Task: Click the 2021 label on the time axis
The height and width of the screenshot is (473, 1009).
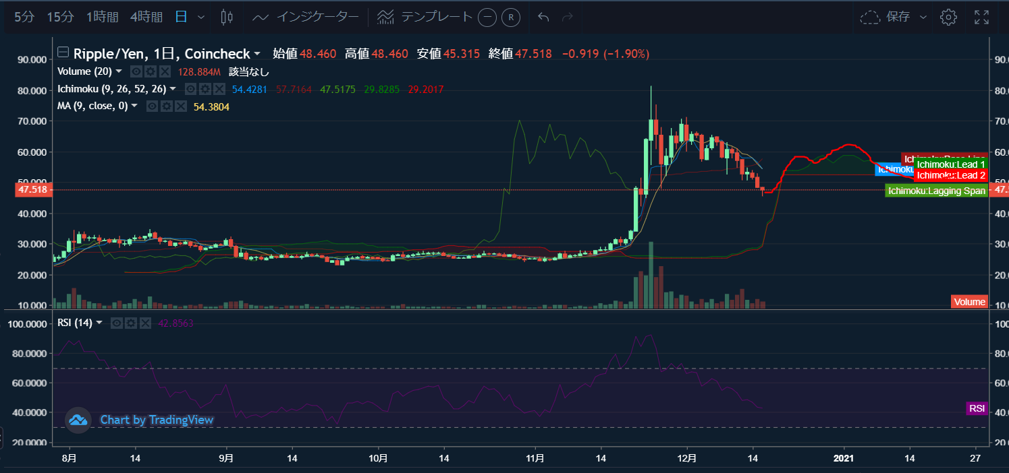Action: click(844, 458)
